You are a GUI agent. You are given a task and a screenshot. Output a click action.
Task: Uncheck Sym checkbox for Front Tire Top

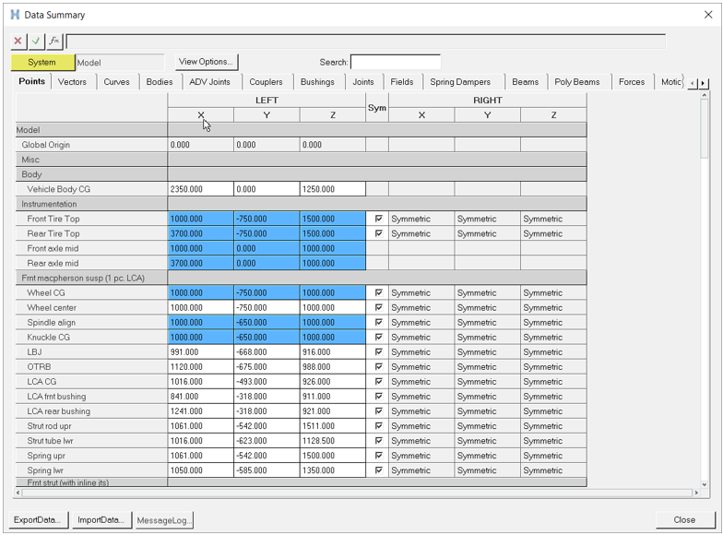pyautogui.click(x=378, y=219)
